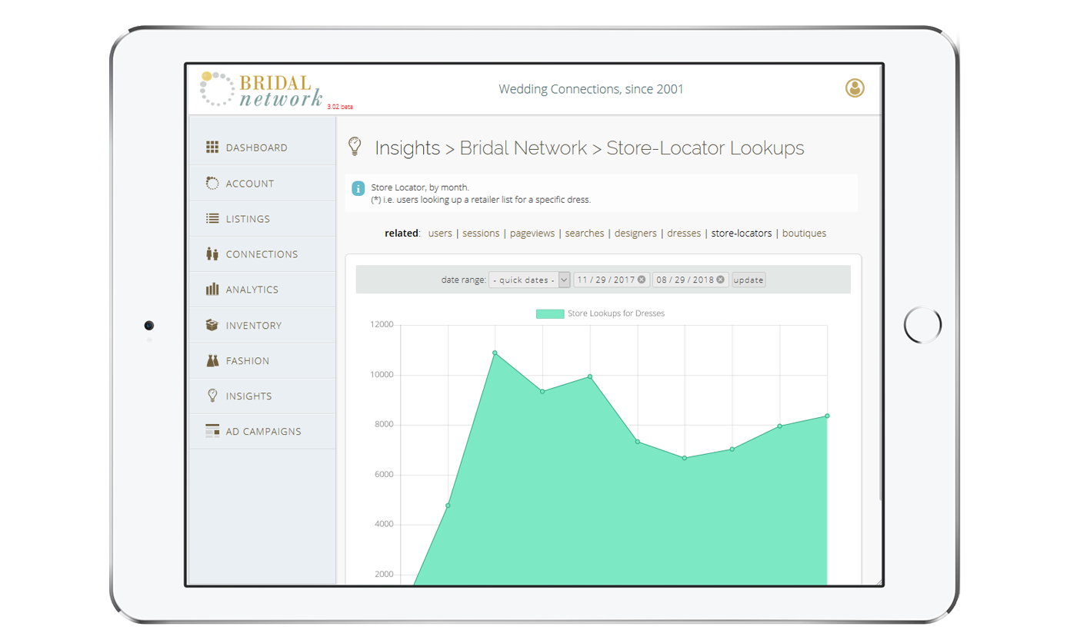Click the start date field 11/29/2017

612,280
